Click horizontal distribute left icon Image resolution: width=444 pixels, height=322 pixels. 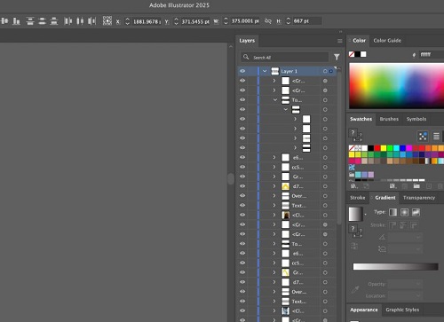(68, 21)
